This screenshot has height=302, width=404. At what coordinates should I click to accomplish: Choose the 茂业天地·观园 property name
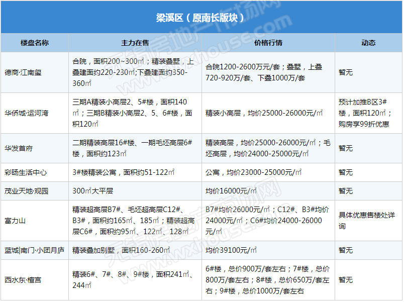[27, 191]
